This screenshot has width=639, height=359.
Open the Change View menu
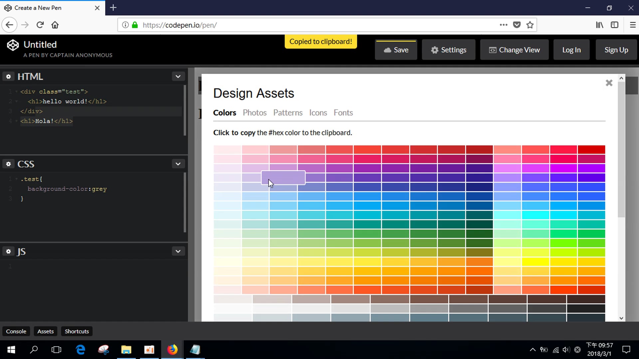click(514, 50)
